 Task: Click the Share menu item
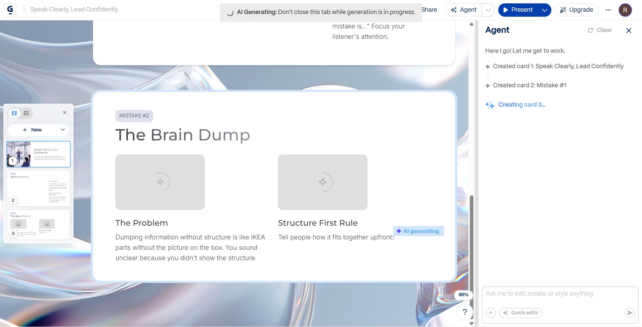(x=429, y=10)
